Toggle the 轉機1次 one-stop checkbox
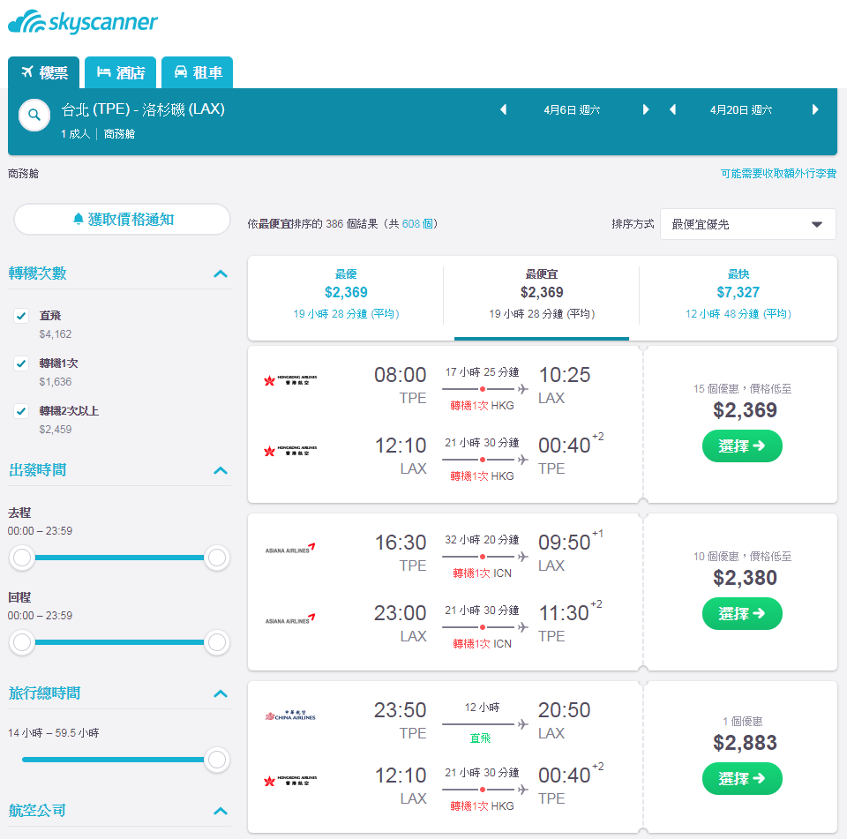 [x=21, y=363]
